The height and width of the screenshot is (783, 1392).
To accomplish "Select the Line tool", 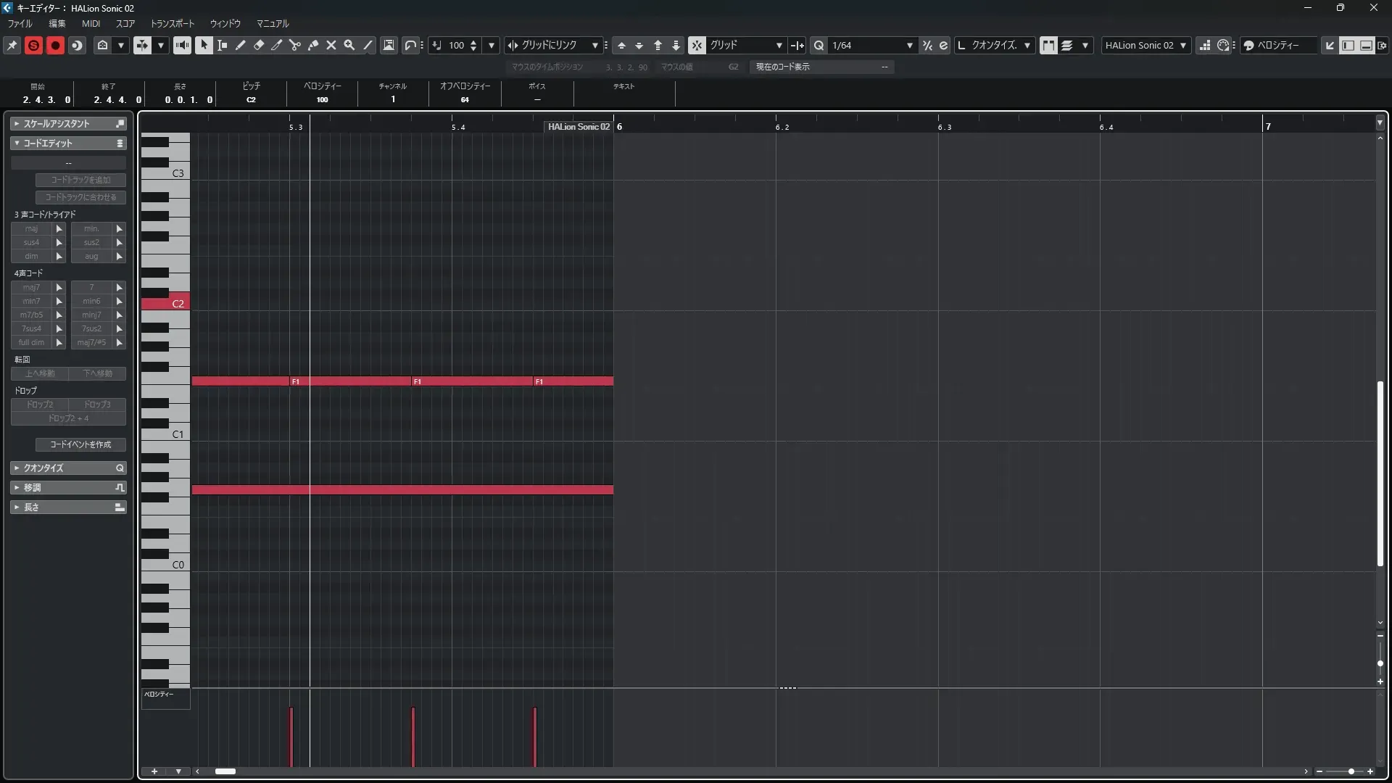I will pos(368,45).
